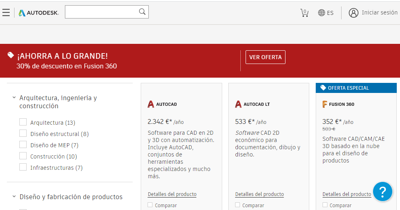Click Iniciar sesión to sign in
The width and height of the screenshot is (400, 210).
(379, 12)
